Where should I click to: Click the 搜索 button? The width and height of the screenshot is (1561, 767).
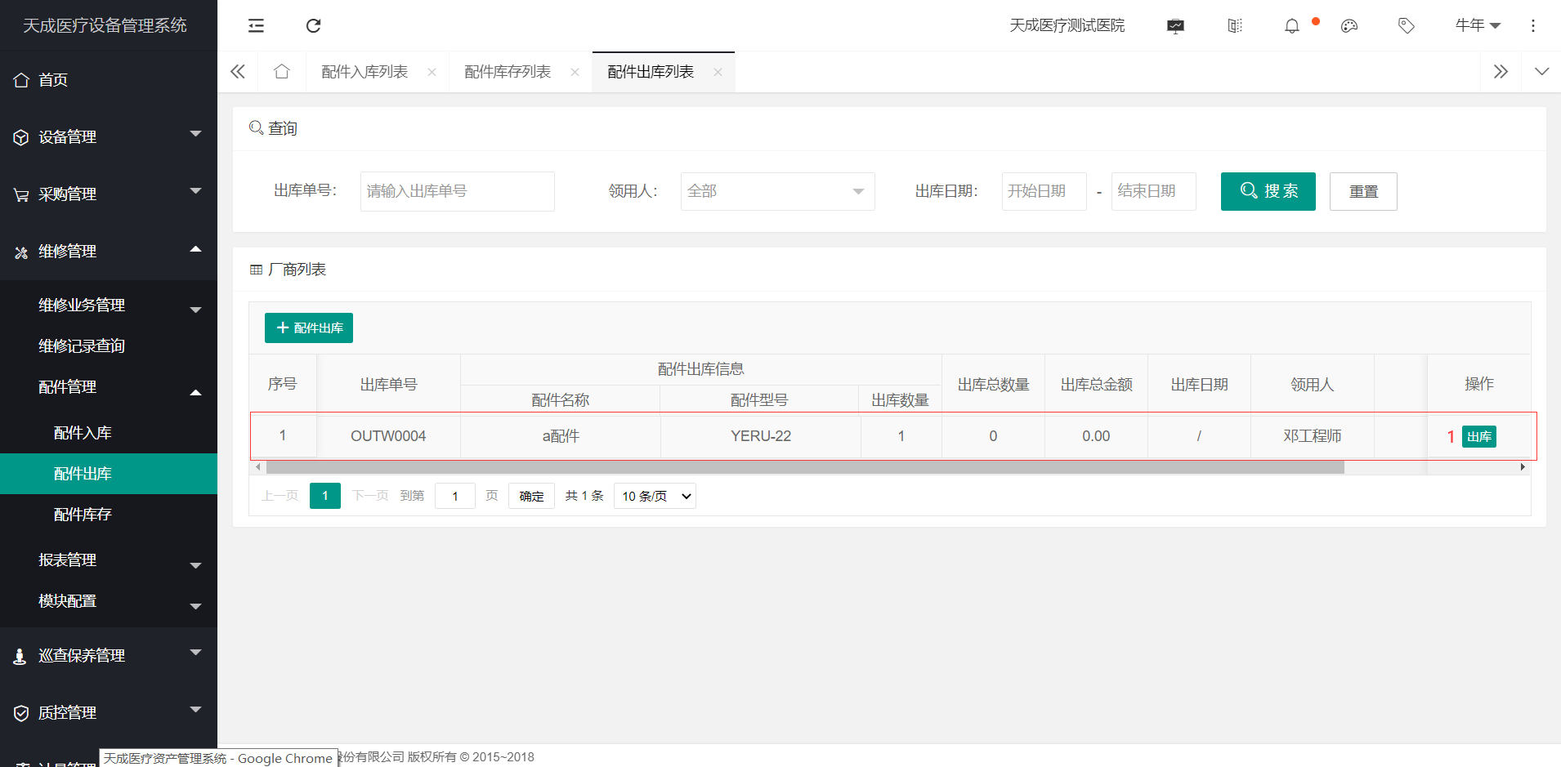tap(1268, 191)
